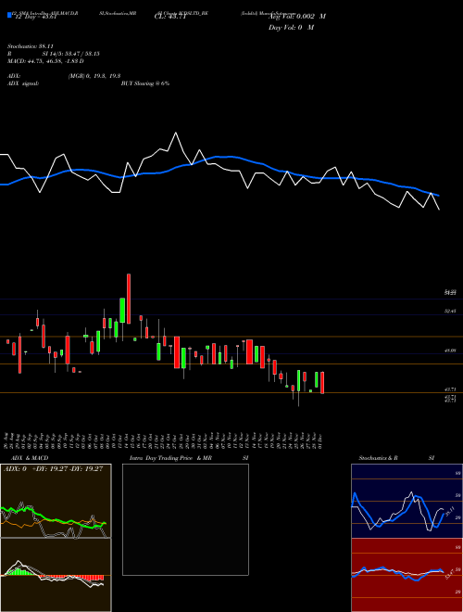Click the Stochastics & R panel title
463x612 pixels.
(378, 458)
